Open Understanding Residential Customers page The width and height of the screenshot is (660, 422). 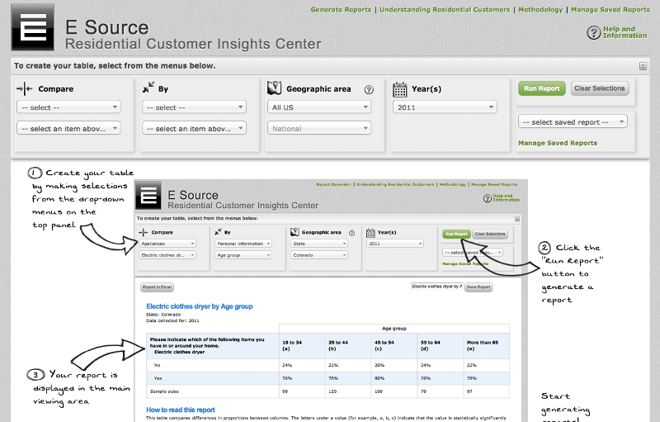445,10
